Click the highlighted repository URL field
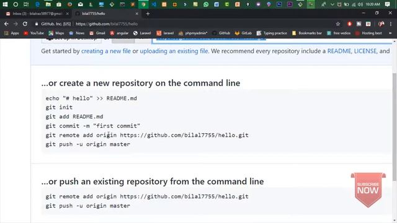The image size is (397, 223). (272, 40)
